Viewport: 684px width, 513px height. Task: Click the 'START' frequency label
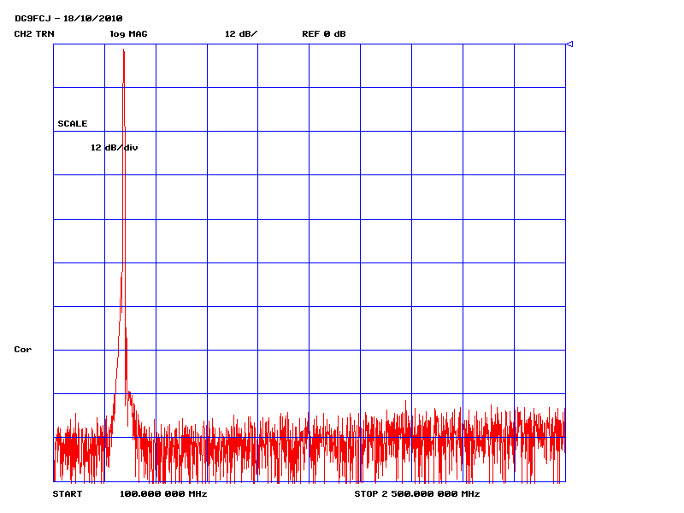coord(68,494)
